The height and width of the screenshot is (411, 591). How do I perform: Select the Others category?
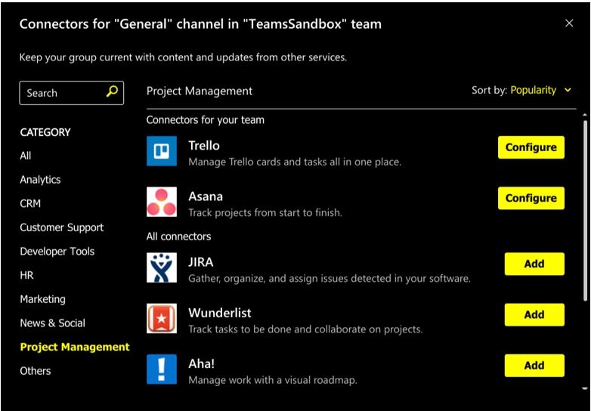(36, 371)
